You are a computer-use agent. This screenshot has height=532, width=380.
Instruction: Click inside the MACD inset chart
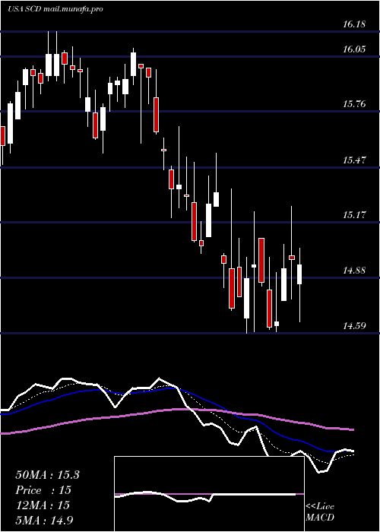tap(209, 494)
